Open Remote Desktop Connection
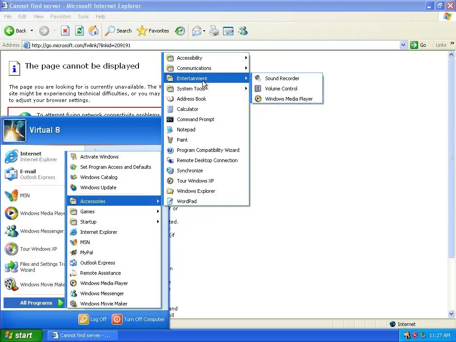 pyautogui.click(x=207, y=160)
